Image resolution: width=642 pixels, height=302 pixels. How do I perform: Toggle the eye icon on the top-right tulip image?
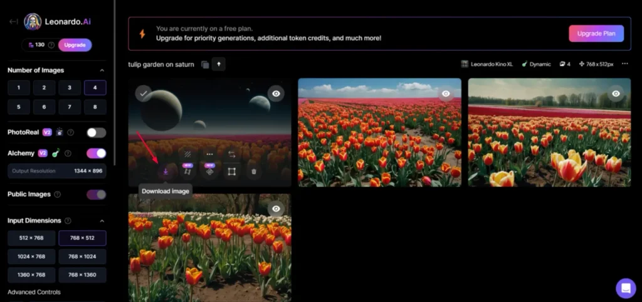616,93
